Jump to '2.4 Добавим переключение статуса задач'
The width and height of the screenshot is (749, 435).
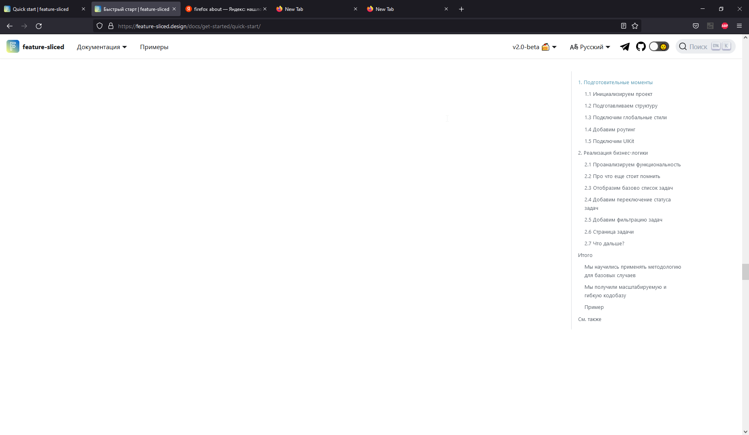(x=628, y=204)
